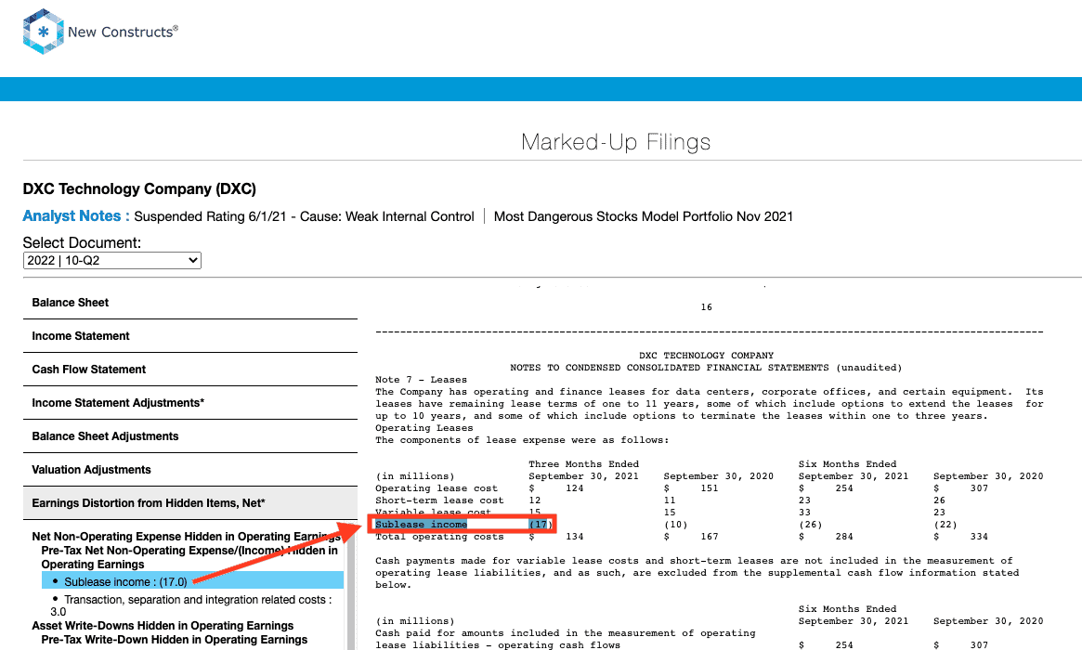The image size is (1082, 650).
Task: Click the total operating costs value '284'
Action: (x=844, y=536)
